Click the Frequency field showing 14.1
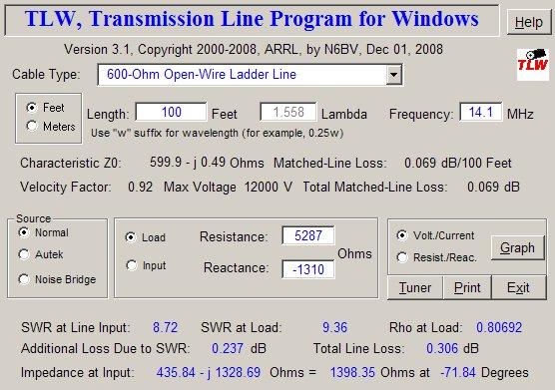Viewport: 555px width, 390px height. (x=481, y=112)
